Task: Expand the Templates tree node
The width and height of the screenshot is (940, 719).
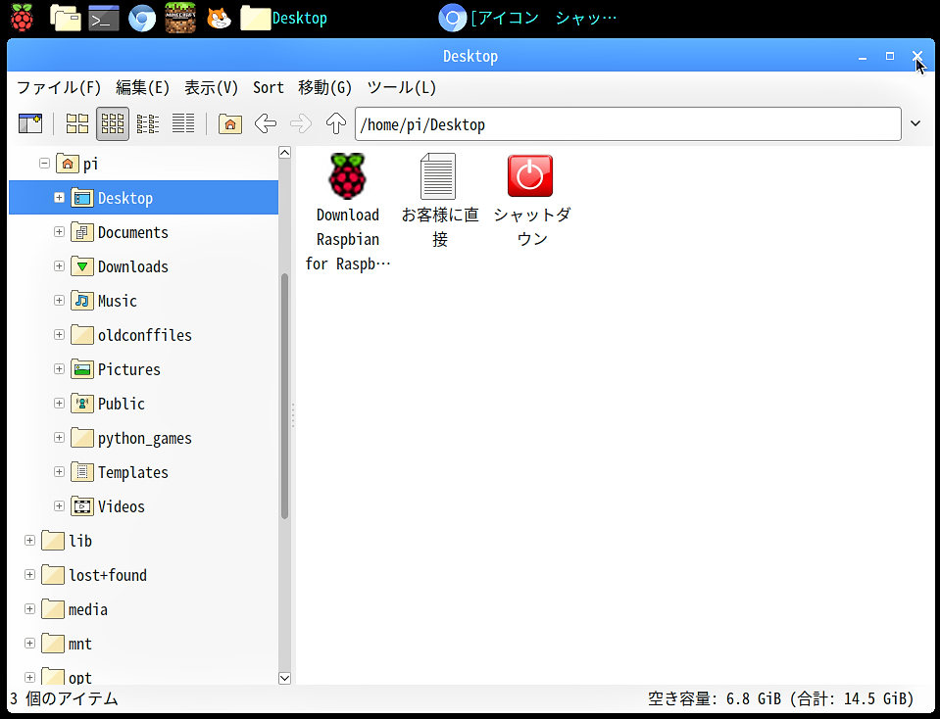Action: pos(59,471)
